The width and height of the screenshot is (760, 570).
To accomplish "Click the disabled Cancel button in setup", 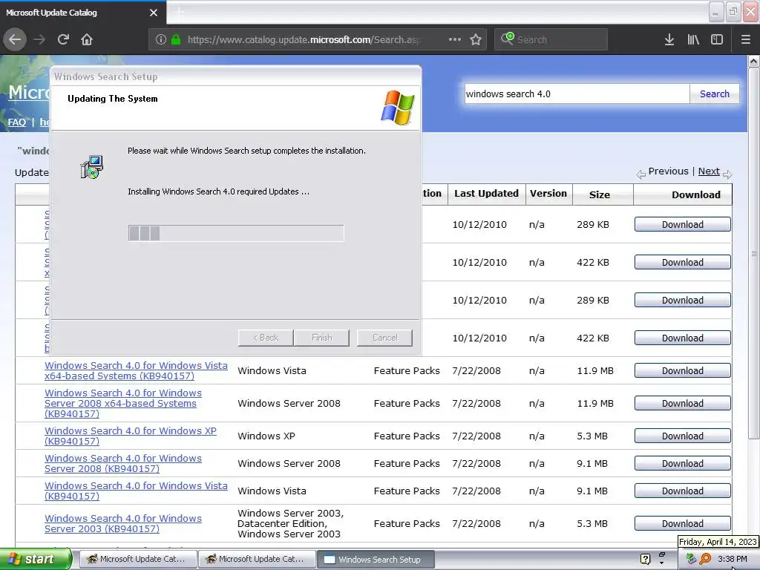I will [x=385, y=338].
